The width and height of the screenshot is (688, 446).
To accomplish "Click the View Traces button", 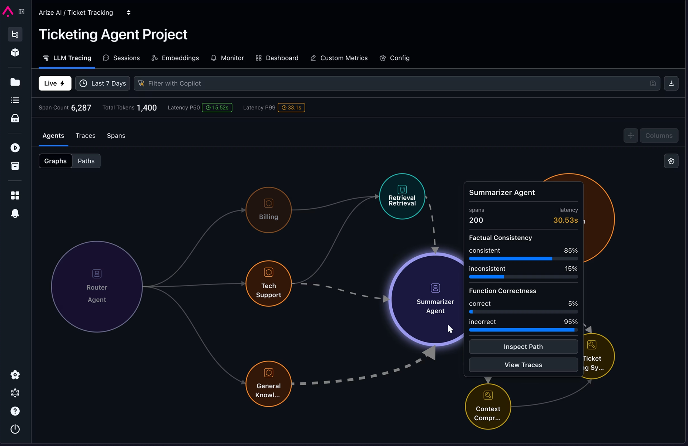I will [523, 365].
